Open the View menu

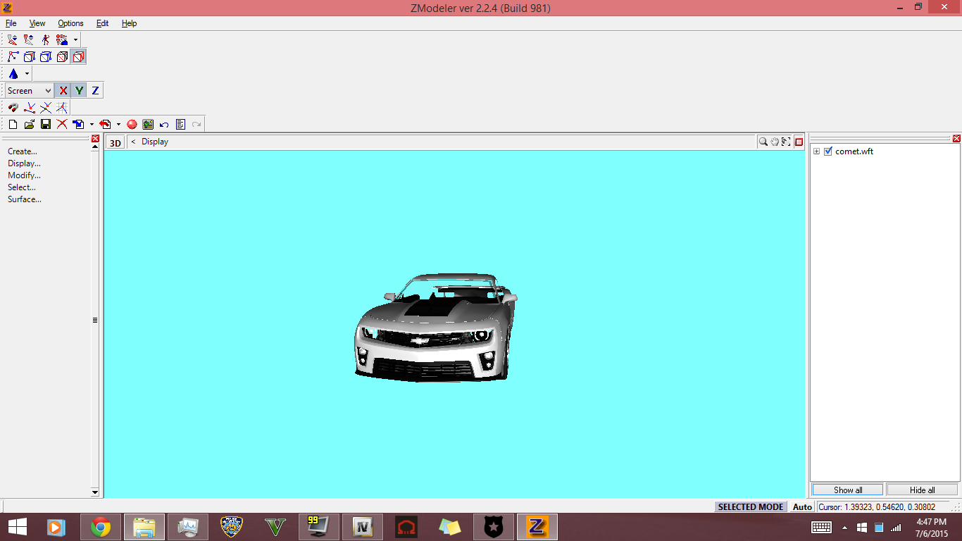[x=37, y=23]
